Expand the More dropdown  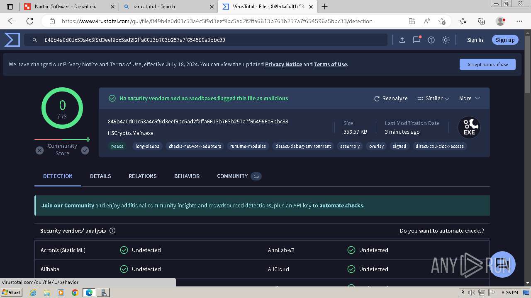[x=469, y=99]
